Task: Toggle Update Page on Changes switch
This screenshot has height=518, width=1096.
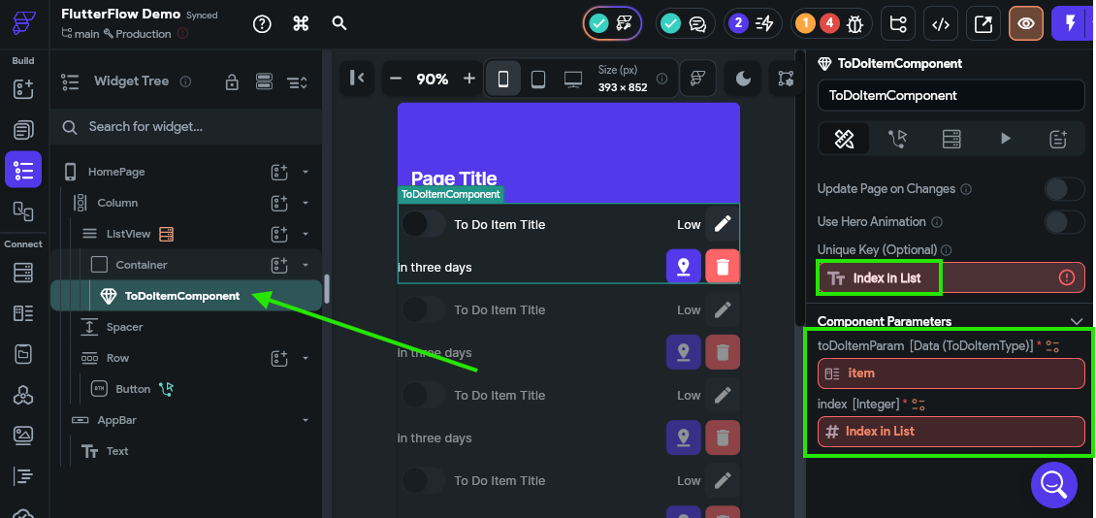Action: tap(1065, 189)
